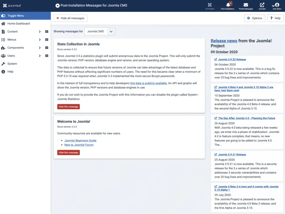Click the Joomla! logo in the header
The image size is (285, 214).
point(12,5)
